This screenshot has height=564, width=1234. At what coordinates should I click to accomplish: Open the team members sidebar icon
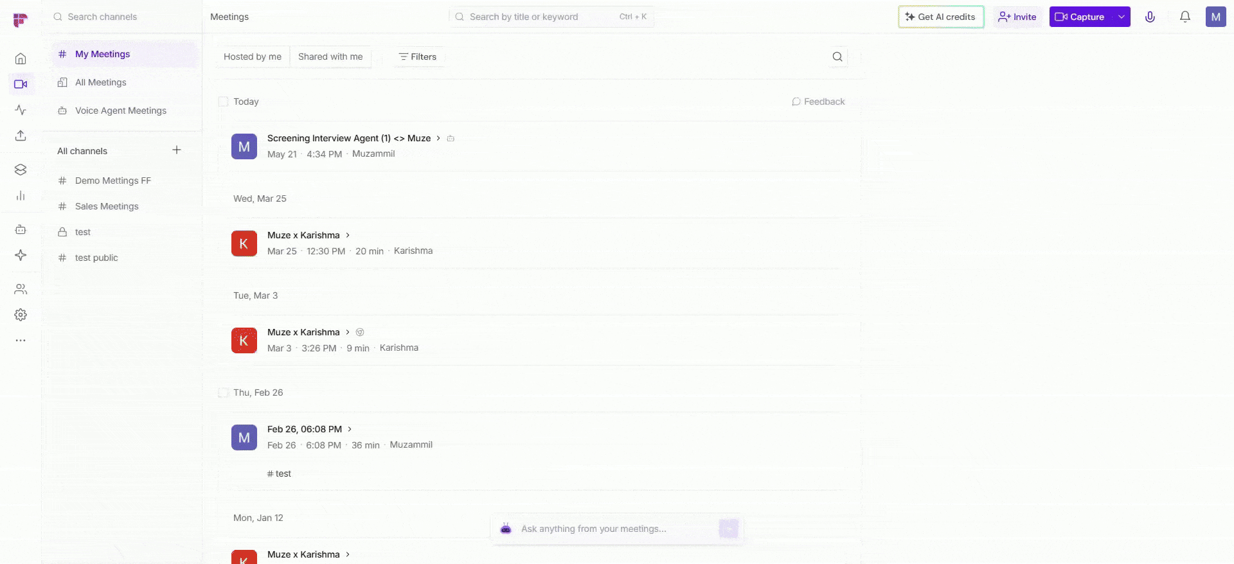[21, 289]
